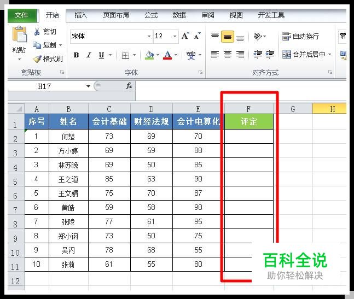The height and width of the screenshot is (299, 354).
Task: Click the 会计基础 header cell
Action: (x=109, y=121)
